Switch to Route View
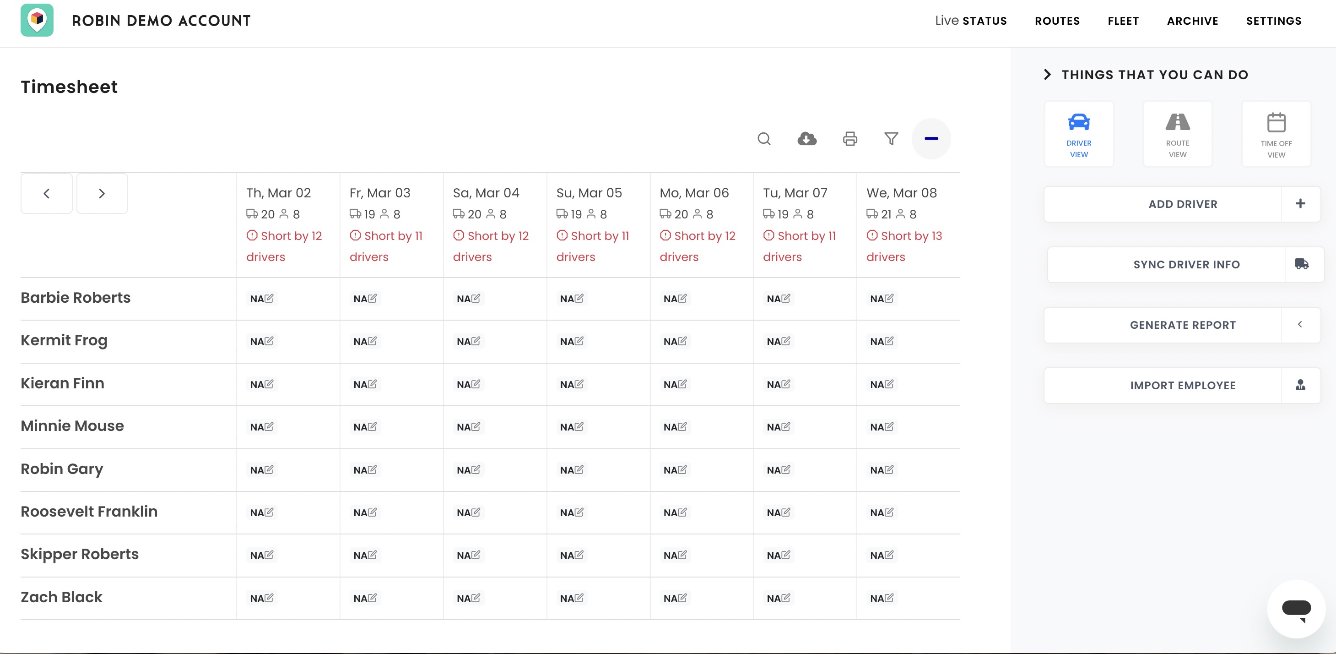 (1178, 134)
